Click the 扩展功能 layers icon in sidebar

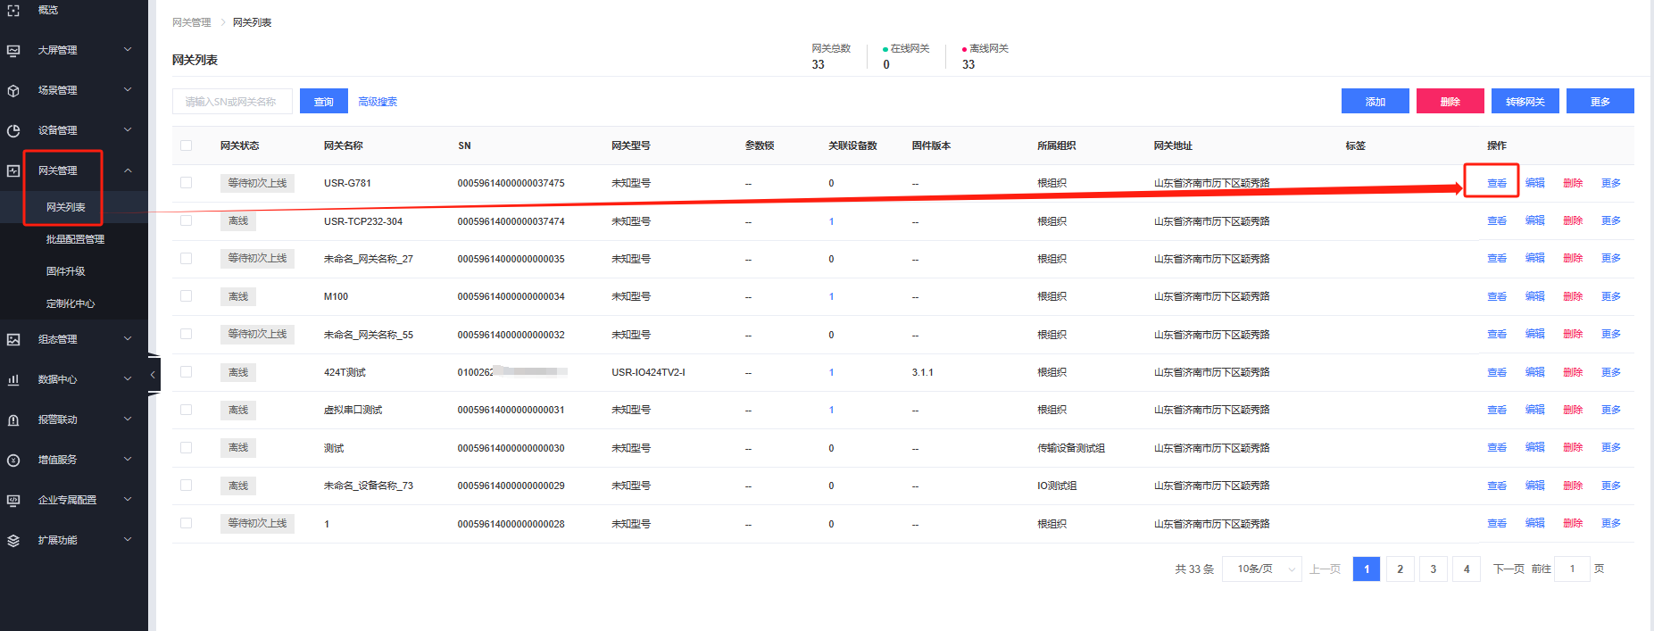coord(13,541)
